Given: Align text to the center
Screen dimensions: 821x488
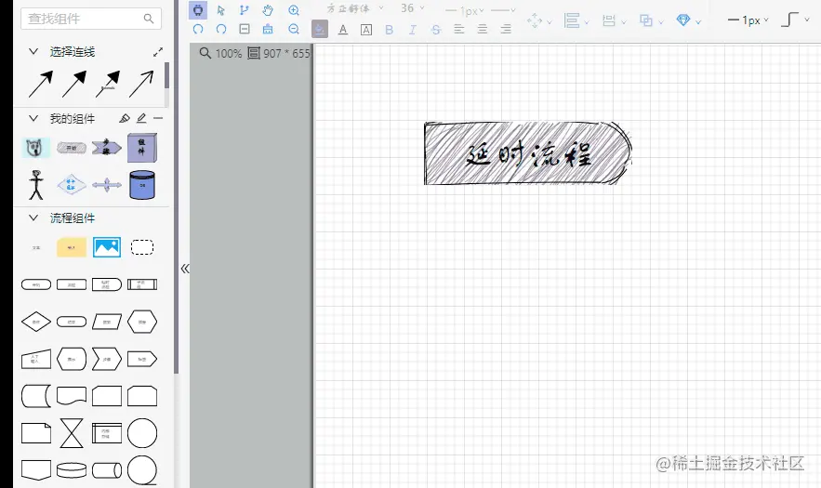Looking at the screenshot, I should [483, 30].
